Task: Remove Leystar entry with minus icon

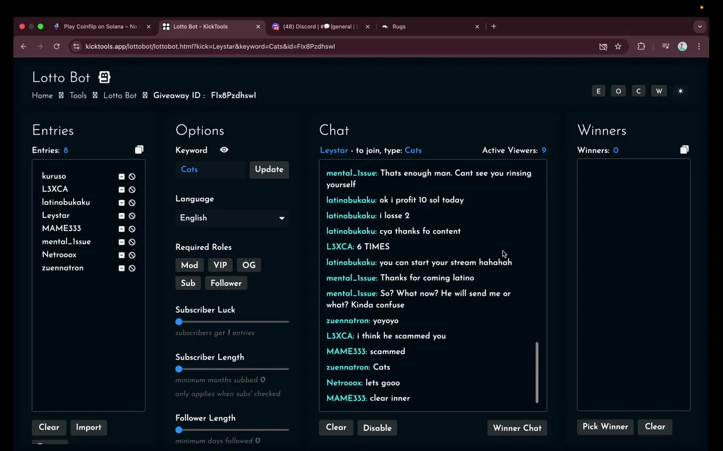Action: pos(122,215)
